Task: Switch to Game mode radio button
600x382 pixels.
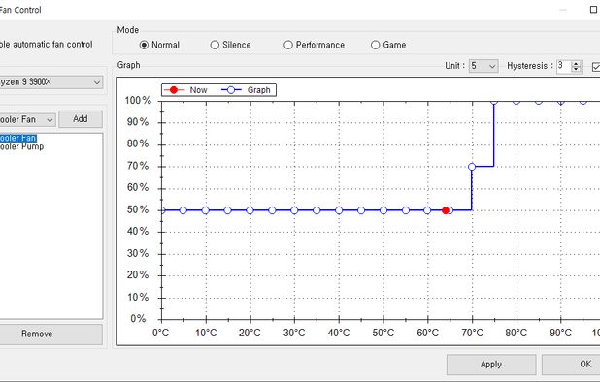Action: pyautogui.click(x=376, y=45)
